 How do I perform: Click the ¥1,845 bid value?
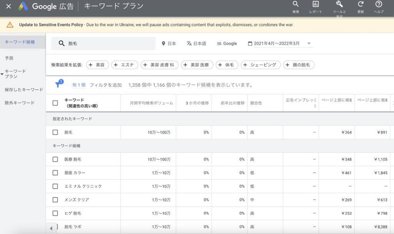381,173
